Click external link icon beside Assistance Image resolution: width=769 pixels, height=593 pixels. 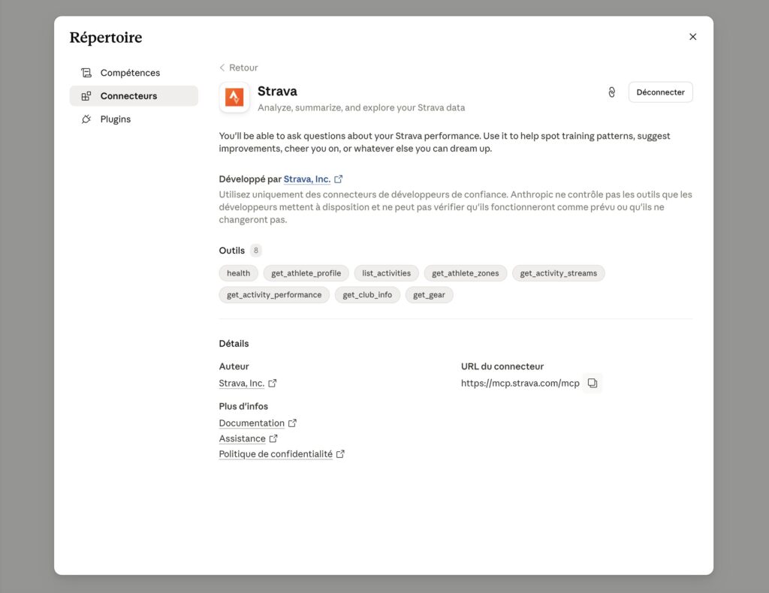tap(273, 438)
